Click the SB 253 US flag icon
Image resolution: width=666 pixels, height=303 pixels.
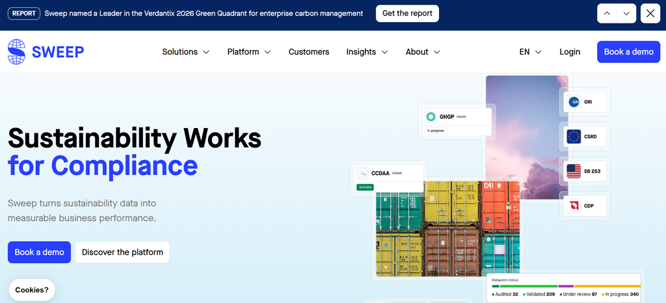coord(574,171)
